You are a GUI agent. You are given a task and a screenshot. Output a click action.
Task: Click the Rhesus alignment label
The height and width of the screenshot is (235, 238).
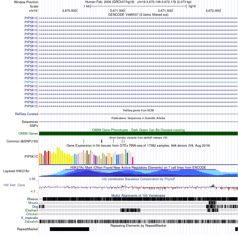pos(33,199)
